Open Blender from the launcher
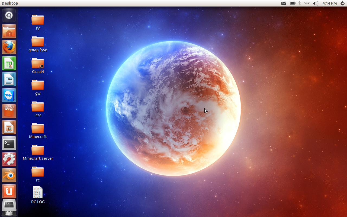 tap(9, 175)
